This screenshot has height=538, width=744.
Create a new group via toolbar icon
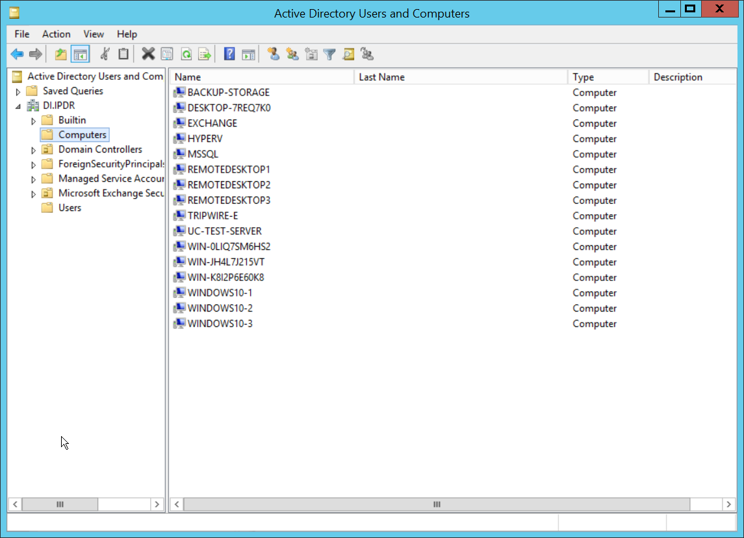(292, 54)
